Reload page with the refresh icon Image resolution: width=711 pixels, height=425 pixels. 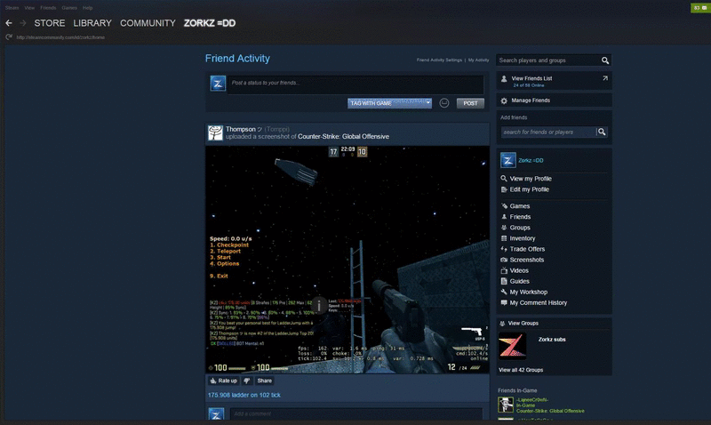click(x=9, y=37)
